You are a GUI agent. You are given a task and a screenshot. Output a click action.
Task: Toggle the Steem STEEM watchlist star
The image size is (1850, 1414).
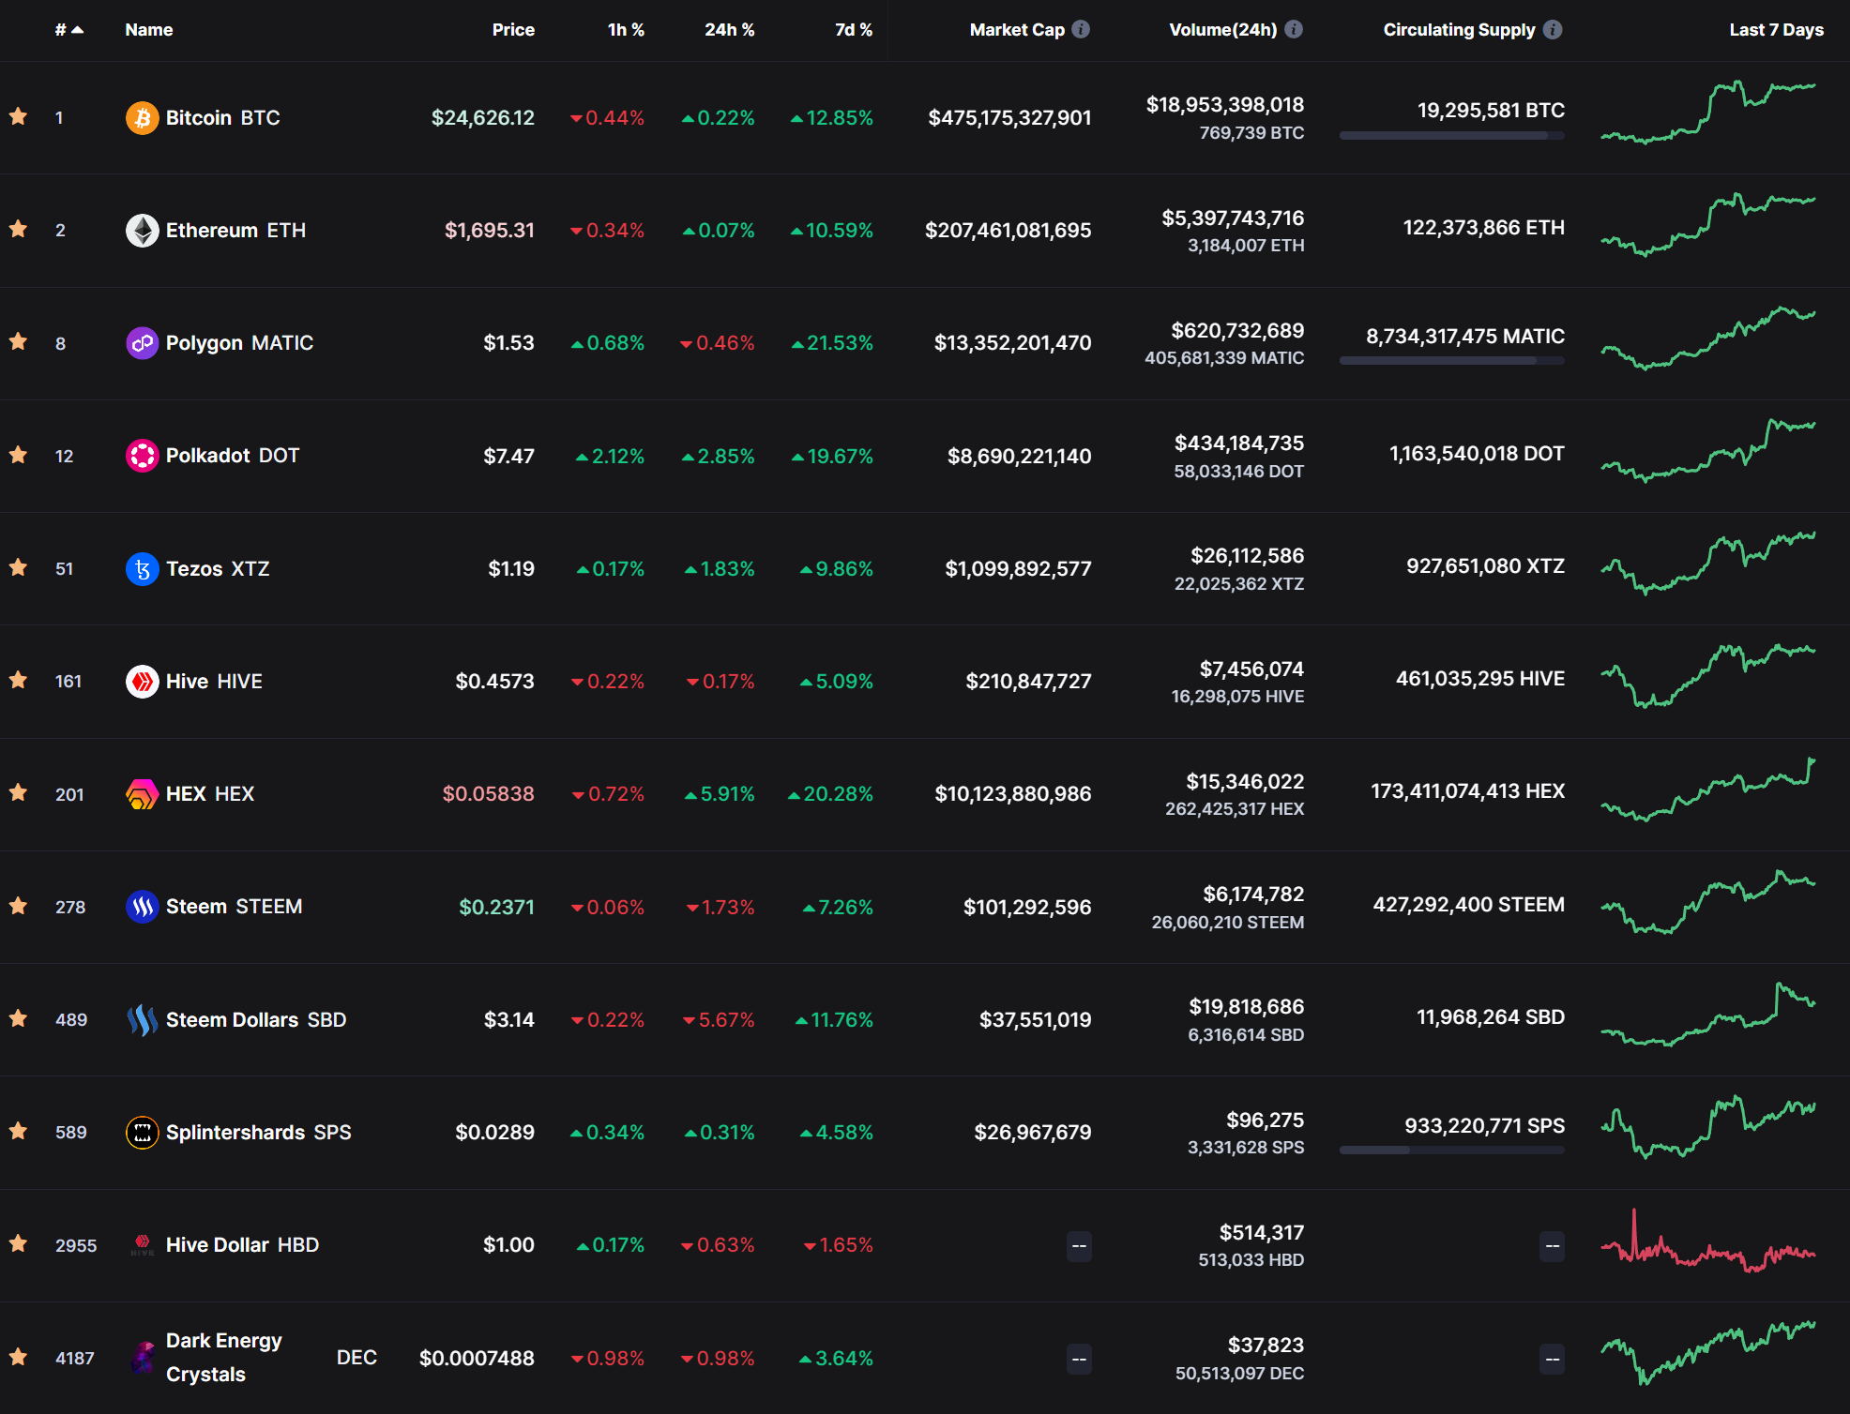coord(18,906)
